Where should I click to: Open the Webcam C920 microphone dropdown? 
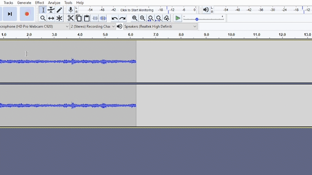pyautogui.click(x=34, y=26)
